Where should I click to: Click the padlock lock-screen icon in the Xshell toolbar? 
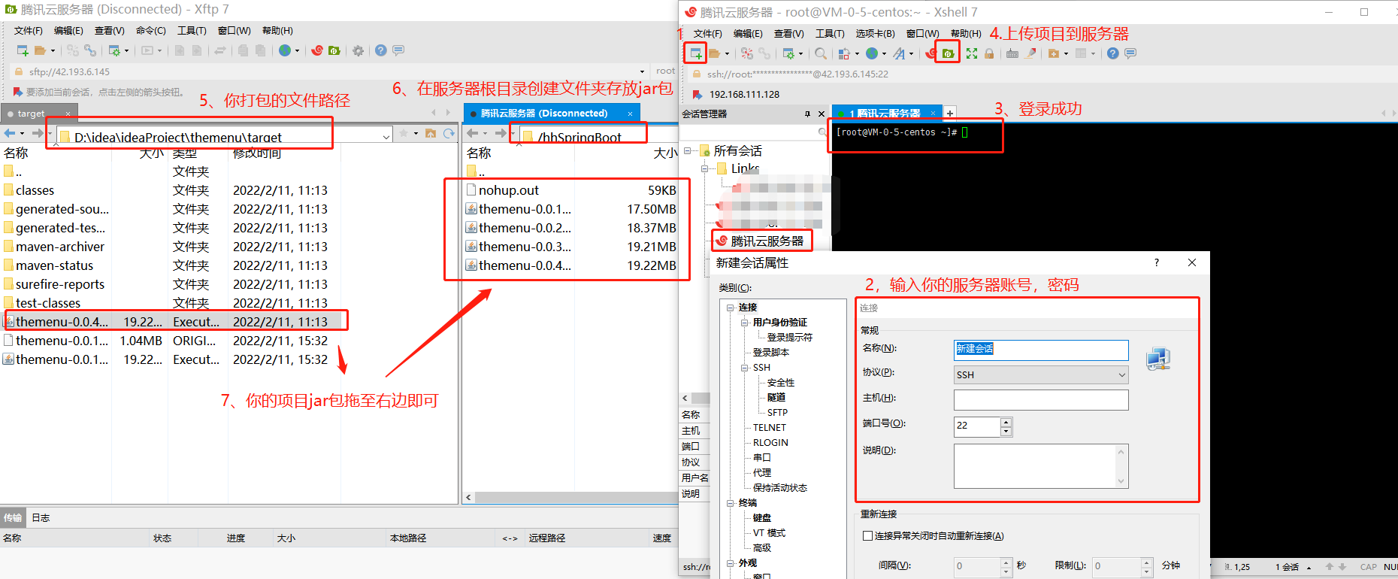(x=989, y=53)
